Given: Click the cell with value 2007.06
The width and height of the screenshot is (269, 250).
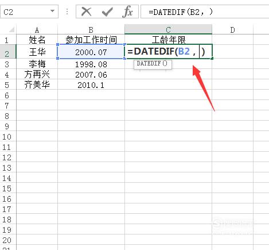Looking at the screenshot, I should coord(91,75).
